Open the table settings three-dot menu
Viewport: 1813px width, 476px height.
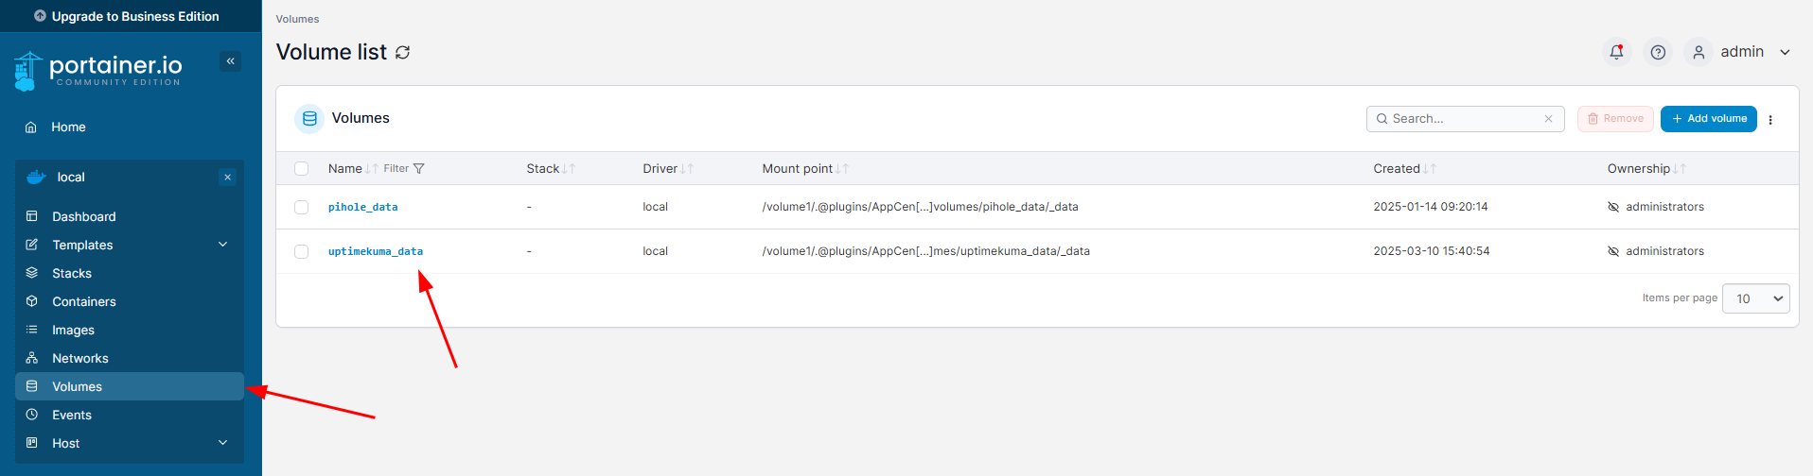1770,120
